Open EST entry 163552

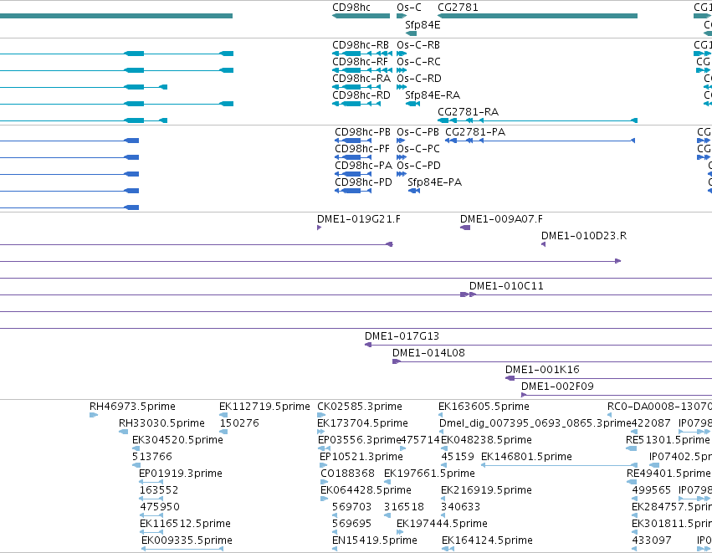158,491
